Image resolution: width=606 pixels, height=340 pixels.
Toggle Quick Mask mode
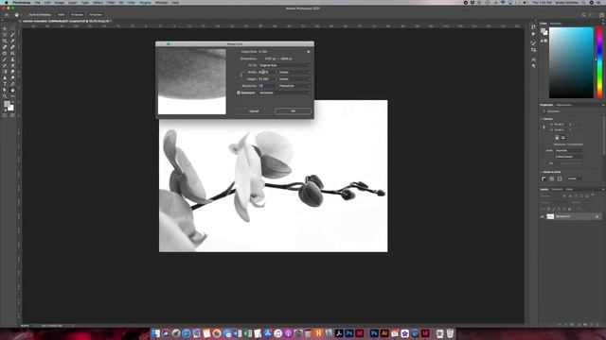[5, 115]
